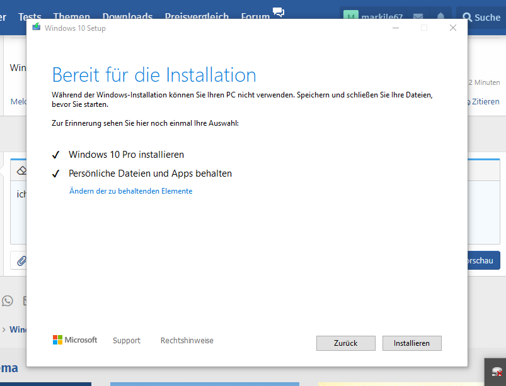This screenshot has width=506, height=386.
Task: Click the Windows 10 Setup title icon
Action: click(36, 27)
